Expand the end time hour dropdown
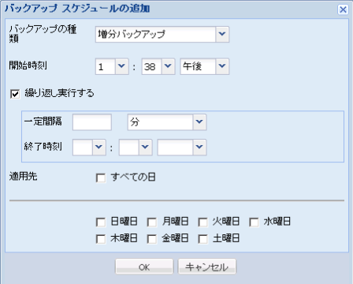353x284 pixels. (98, 148)
